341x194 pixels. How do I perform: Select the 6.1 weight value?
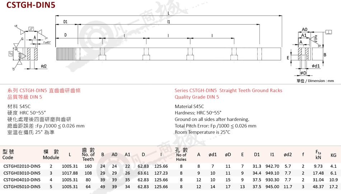(333, 173)
